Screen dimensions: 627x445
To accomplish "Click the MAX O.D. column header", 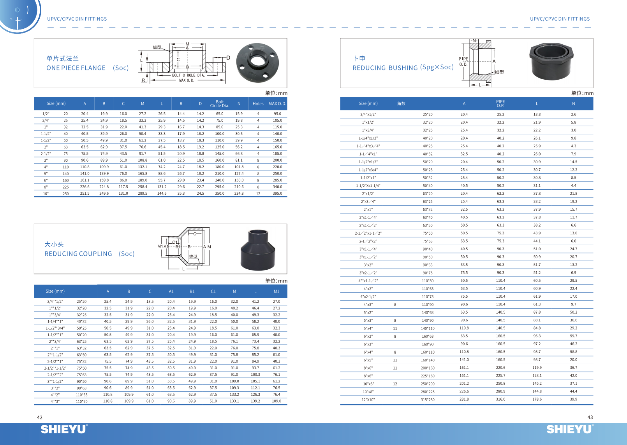I will 277,104.
